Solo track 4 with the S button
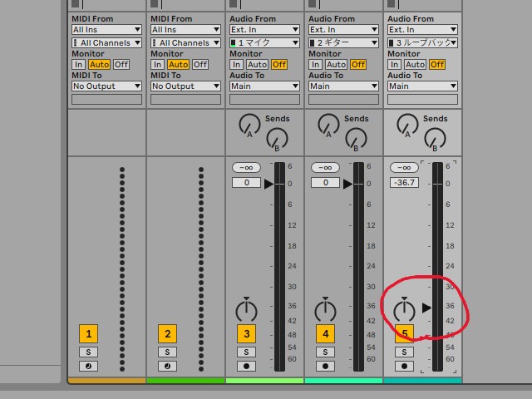 point(325,352)
